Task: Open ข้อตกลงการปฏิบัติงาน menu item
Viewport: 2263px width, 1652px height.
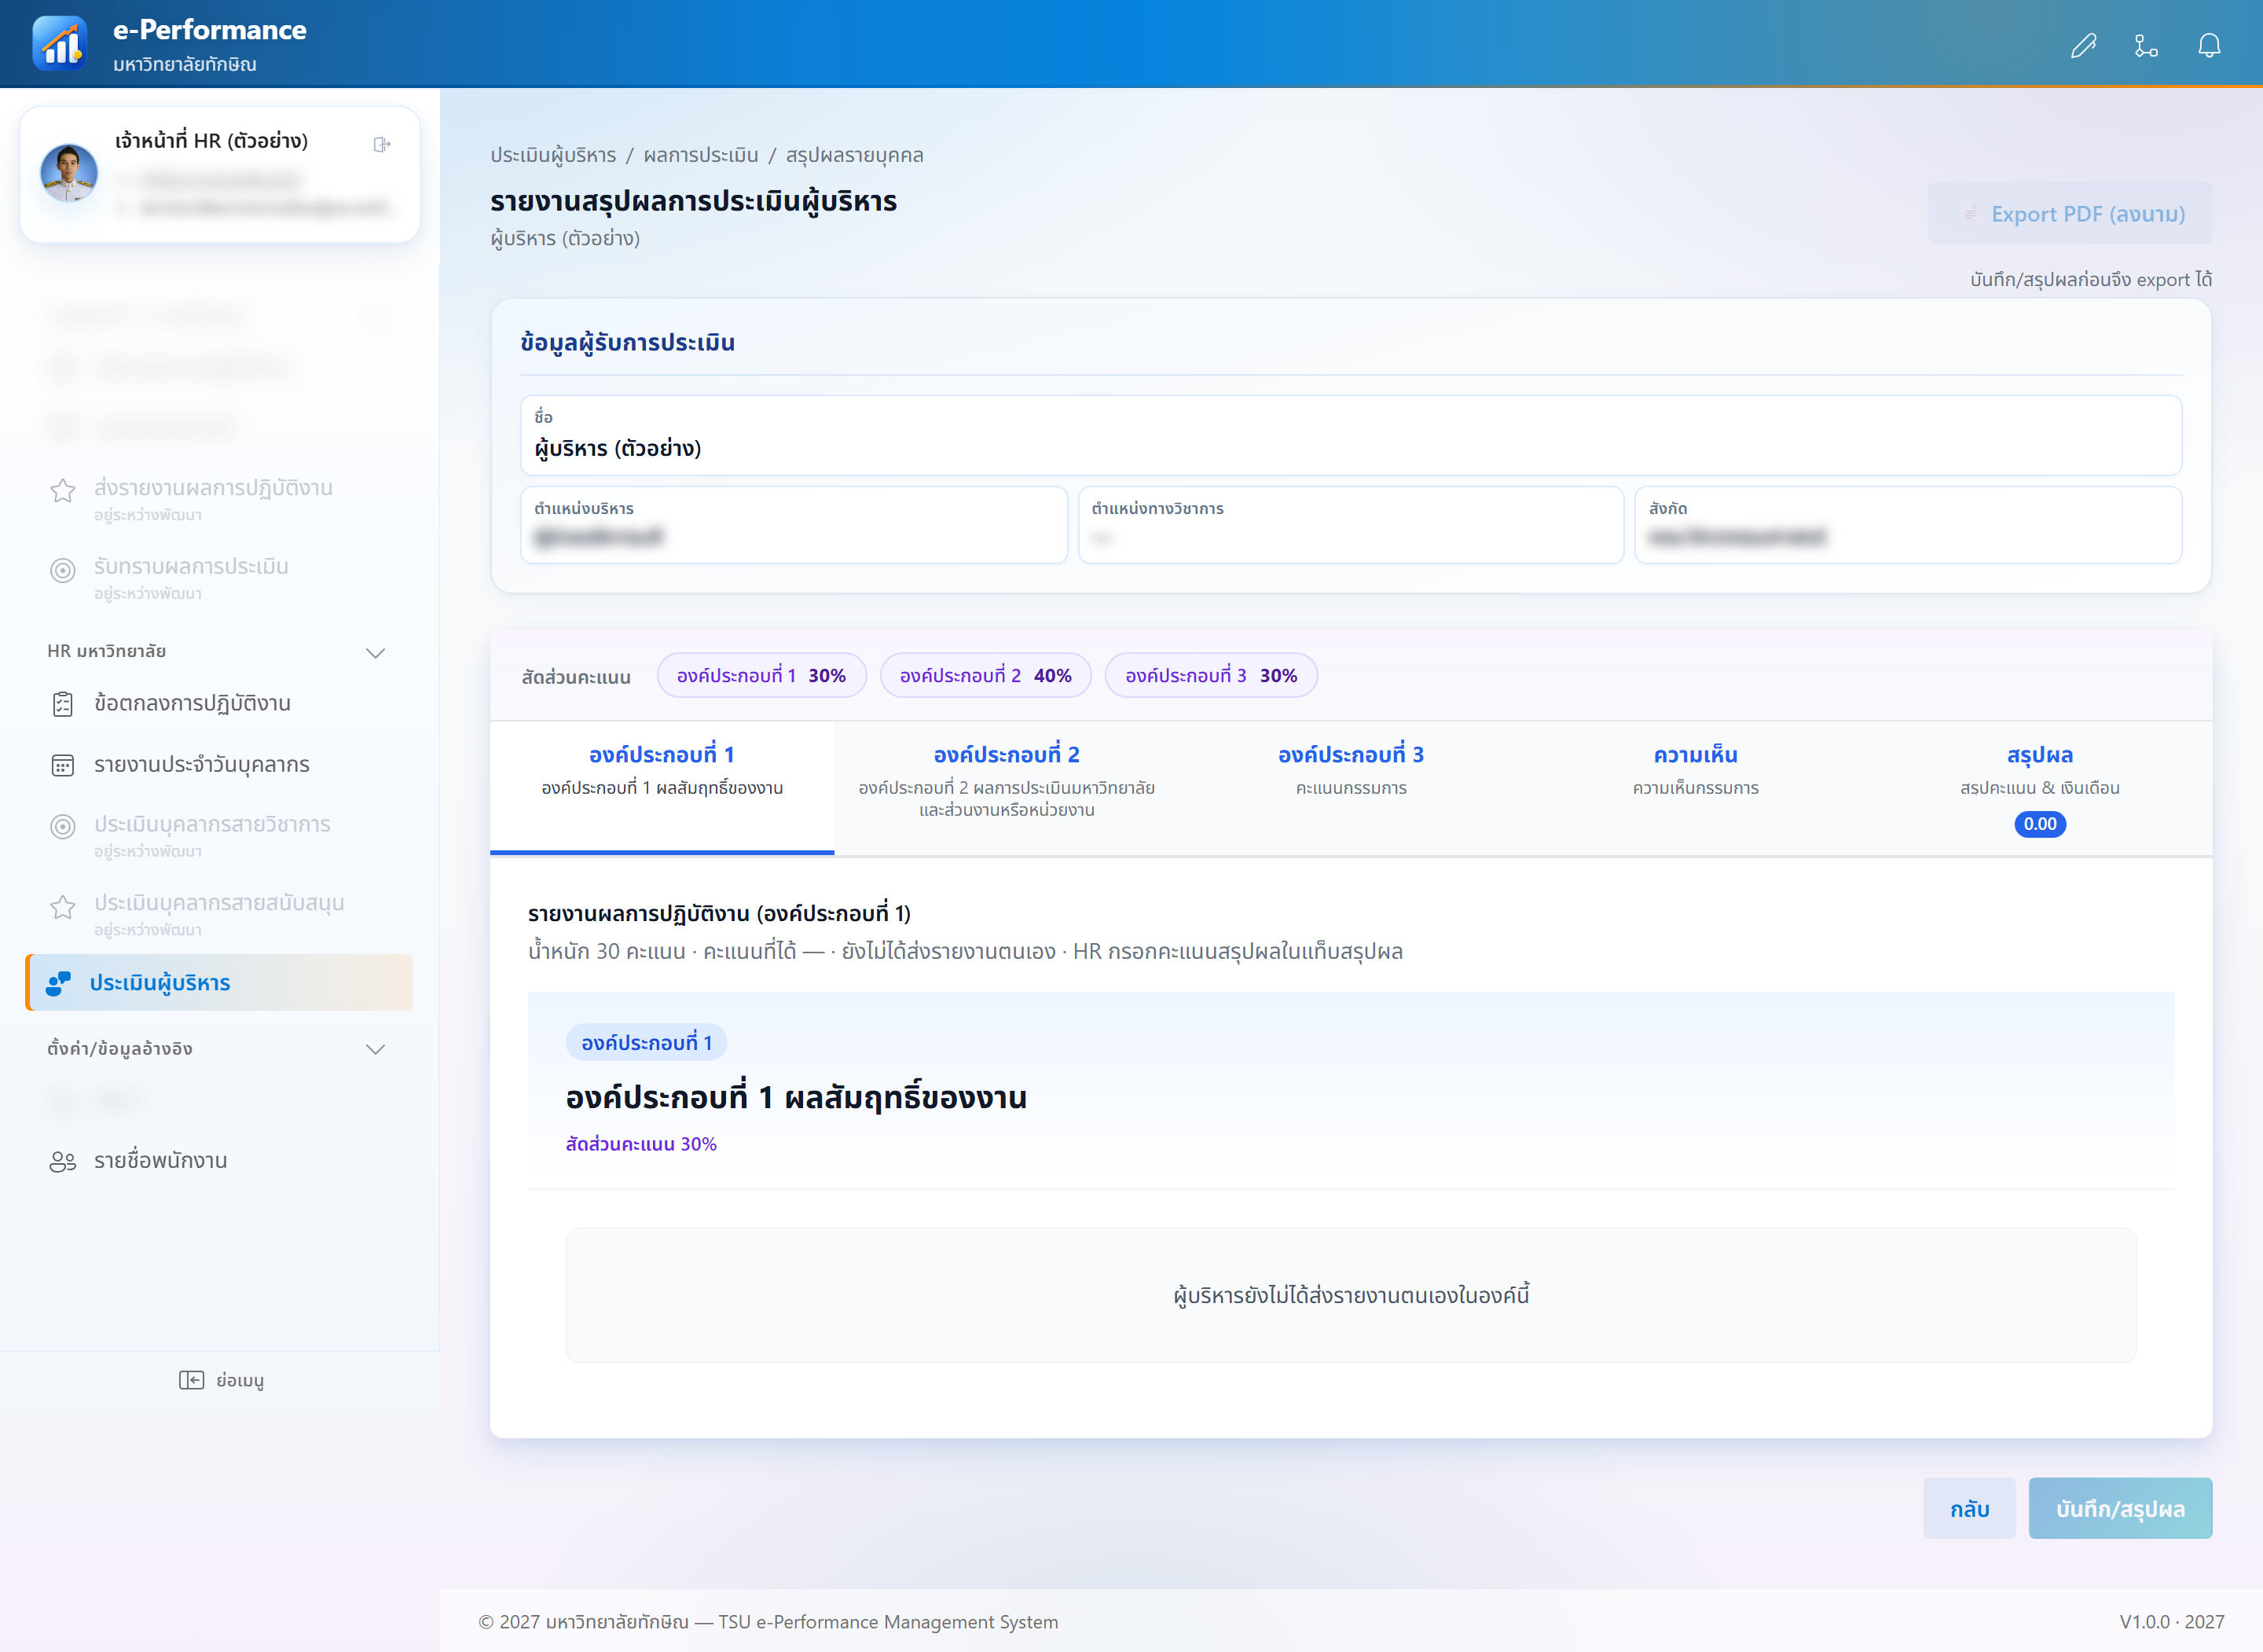Action: 219,703
